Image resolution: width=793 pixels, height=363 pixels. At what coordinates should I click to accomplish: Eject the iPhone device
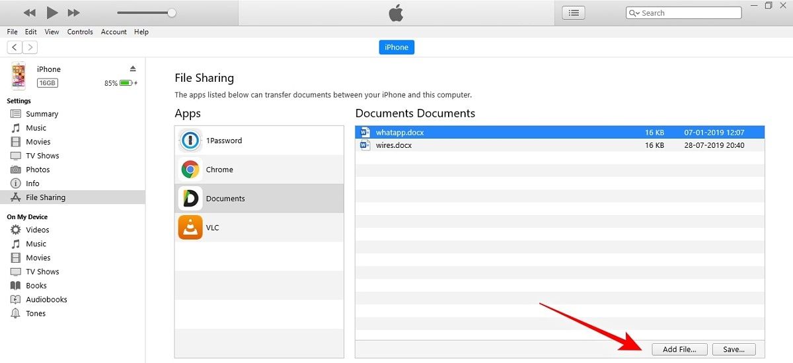[x=133, y=69]
